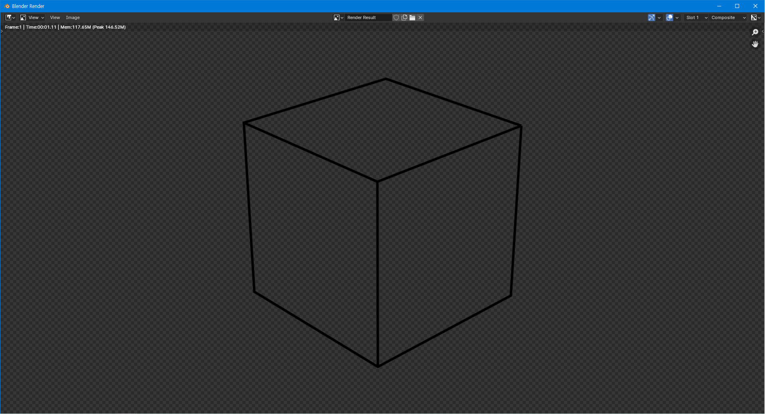
Task: Close the Blender Render window
Action: pos(755,6)
